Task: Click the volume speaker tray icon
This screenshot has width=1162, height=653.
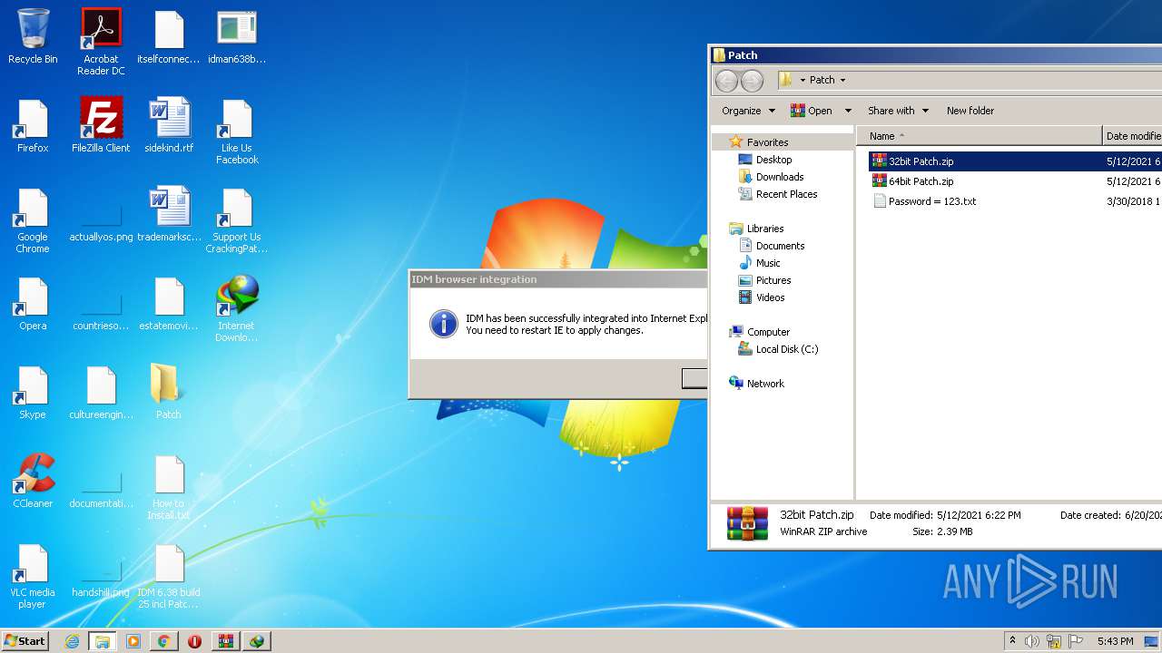Action: coord(1032,641)
